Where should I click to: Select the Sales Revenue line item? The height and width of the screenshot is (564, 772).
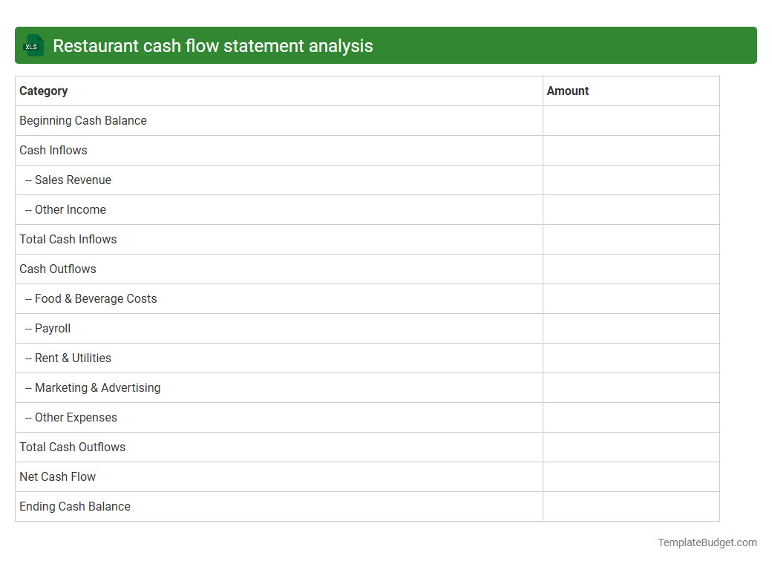pos(72,180)
